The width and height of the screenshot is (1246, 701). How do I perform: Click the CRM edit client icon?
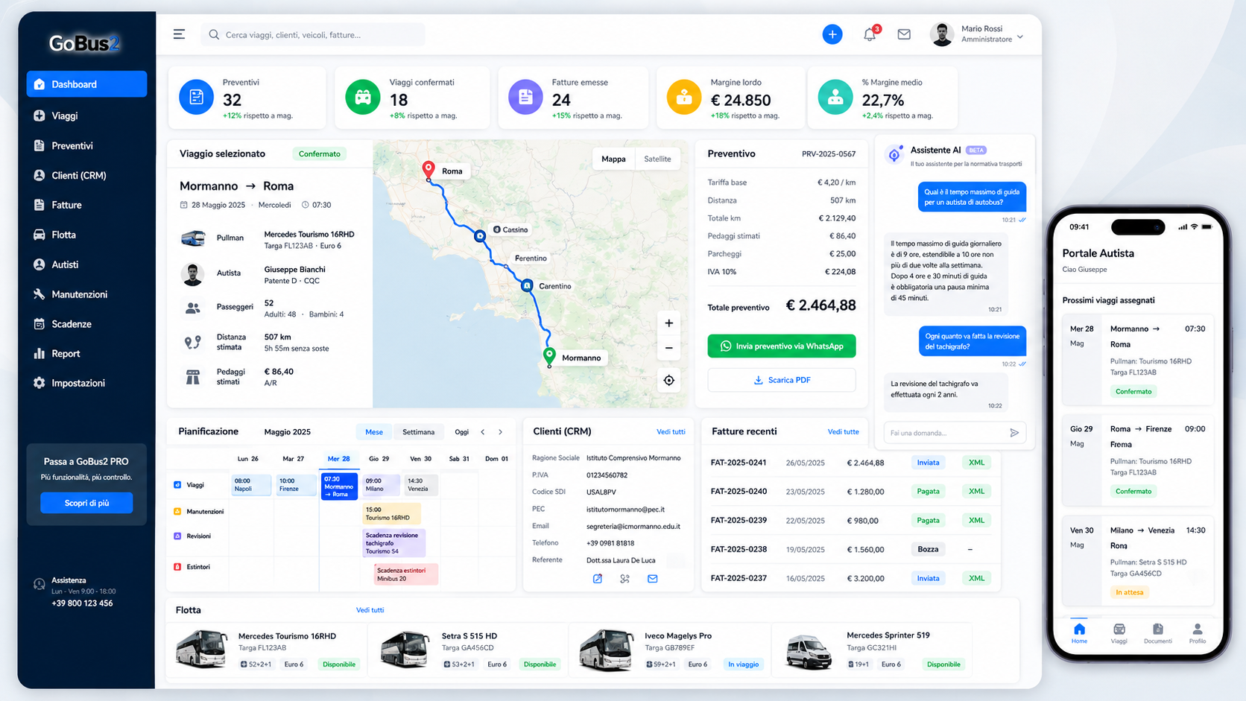click(x=597, y=579)
